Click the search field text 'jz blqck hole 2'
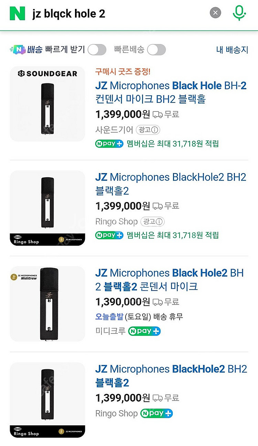 pos(69,14)
